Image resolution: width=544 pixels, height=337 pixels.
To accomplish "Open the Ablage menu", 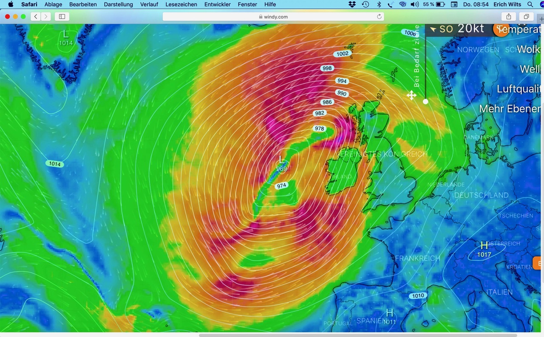I will click(x=53, y=4).
